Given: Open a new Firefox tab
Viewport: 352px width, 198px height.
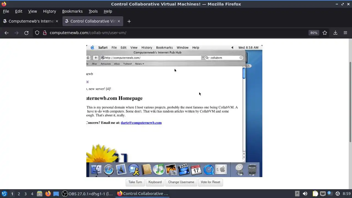Looking at the screenshot, I should click(x=129, y=21).
